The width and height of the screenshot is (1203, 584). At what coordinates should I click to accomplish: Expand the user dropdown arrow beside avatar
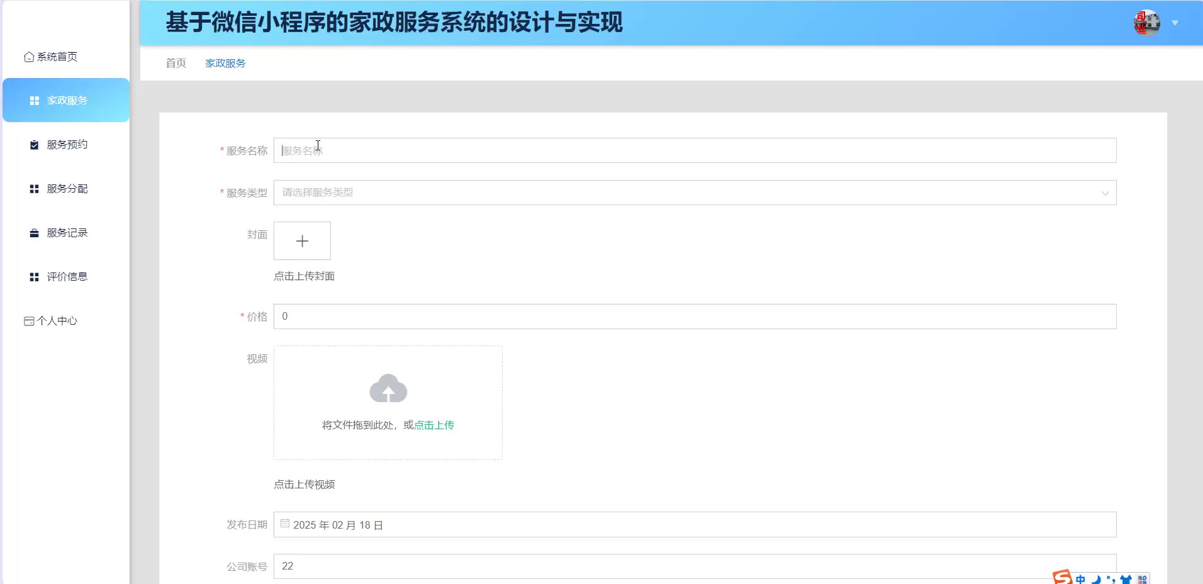pos(1175,23)
